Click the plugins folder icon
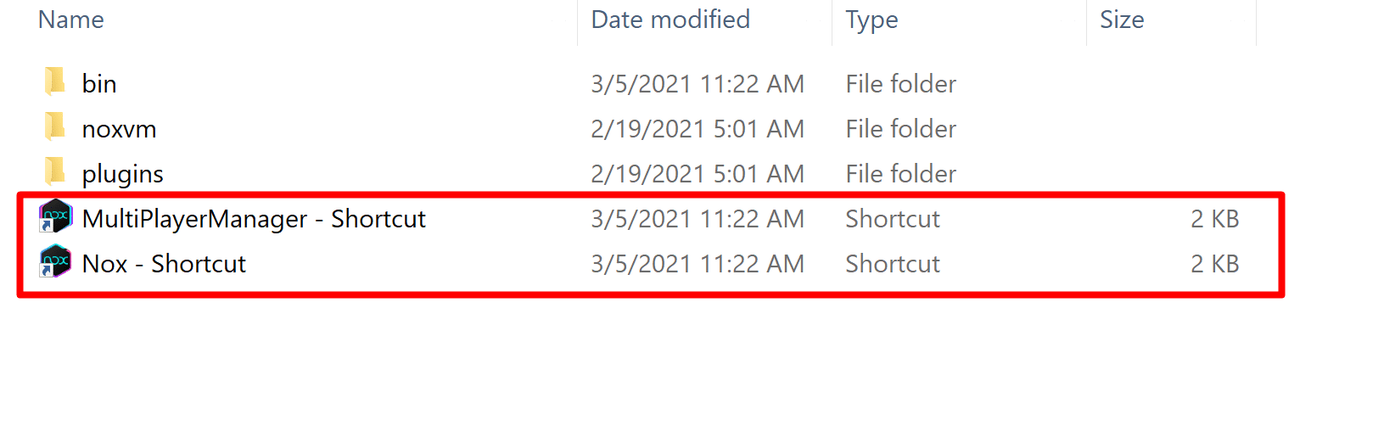 click(55, 172)
